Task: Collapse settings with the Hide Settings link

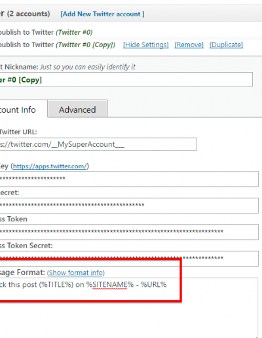Action: (146, 45)
